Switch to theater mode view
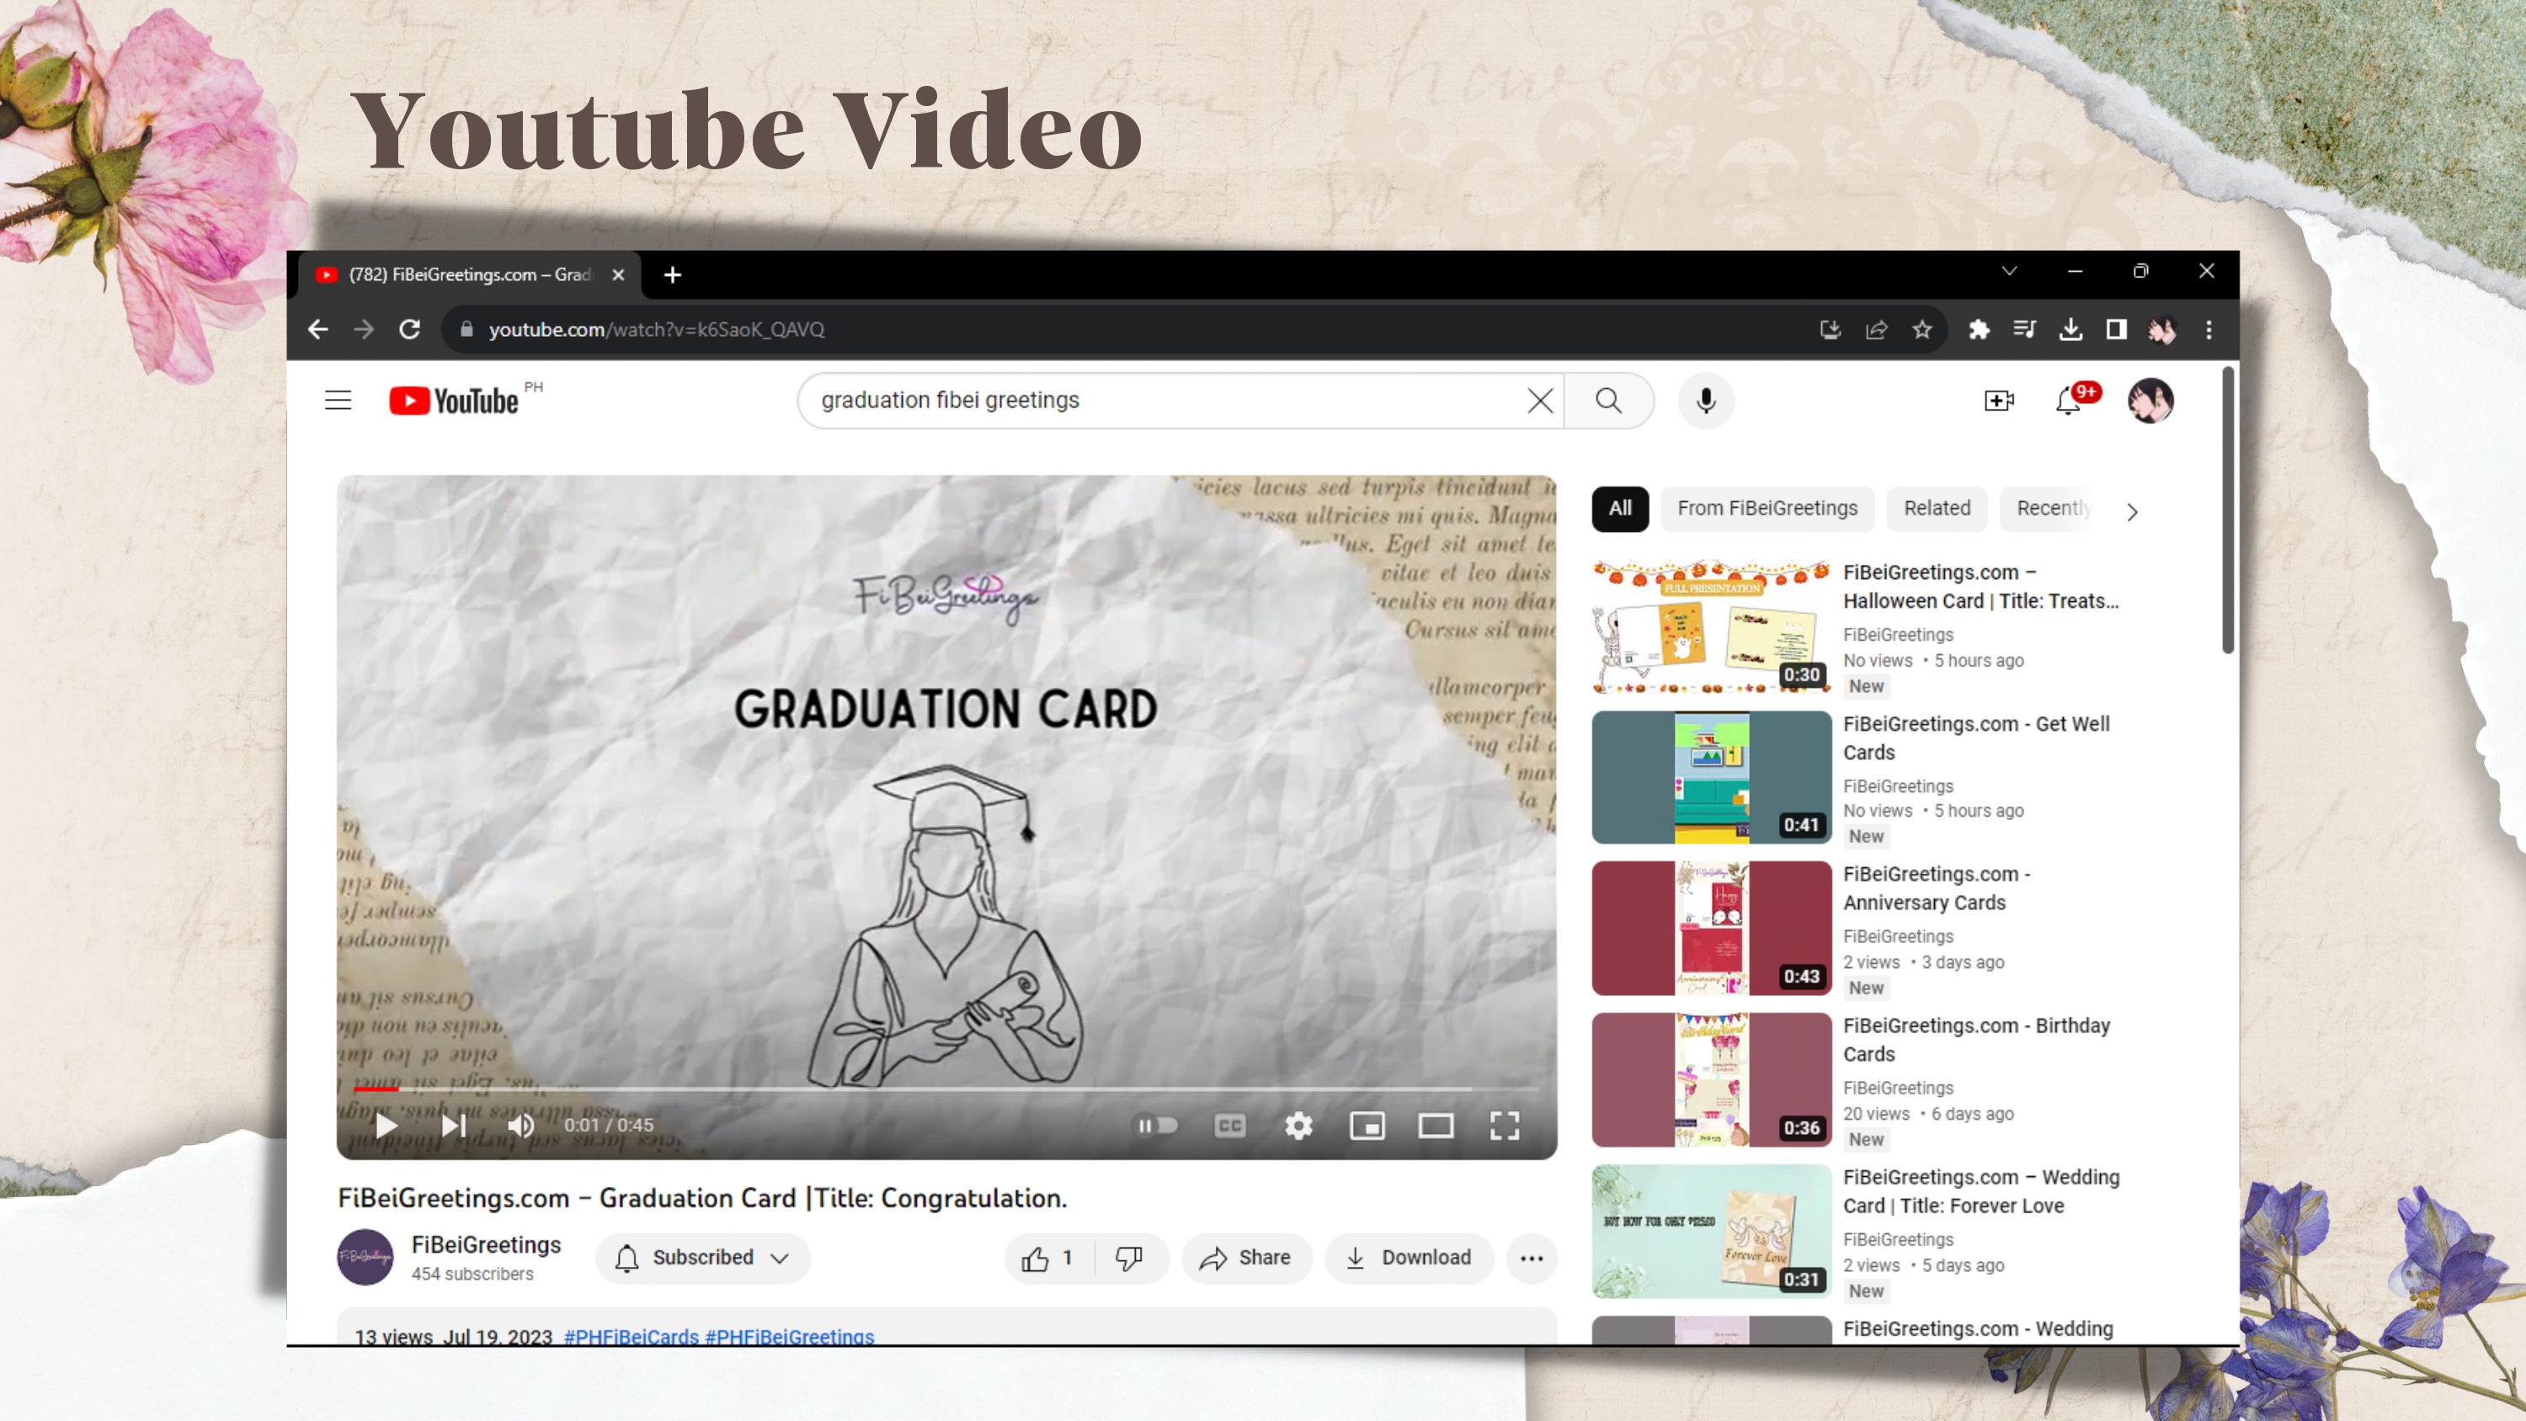Screen dimensions: 2526x1421 click(x=1436, y=1125)
